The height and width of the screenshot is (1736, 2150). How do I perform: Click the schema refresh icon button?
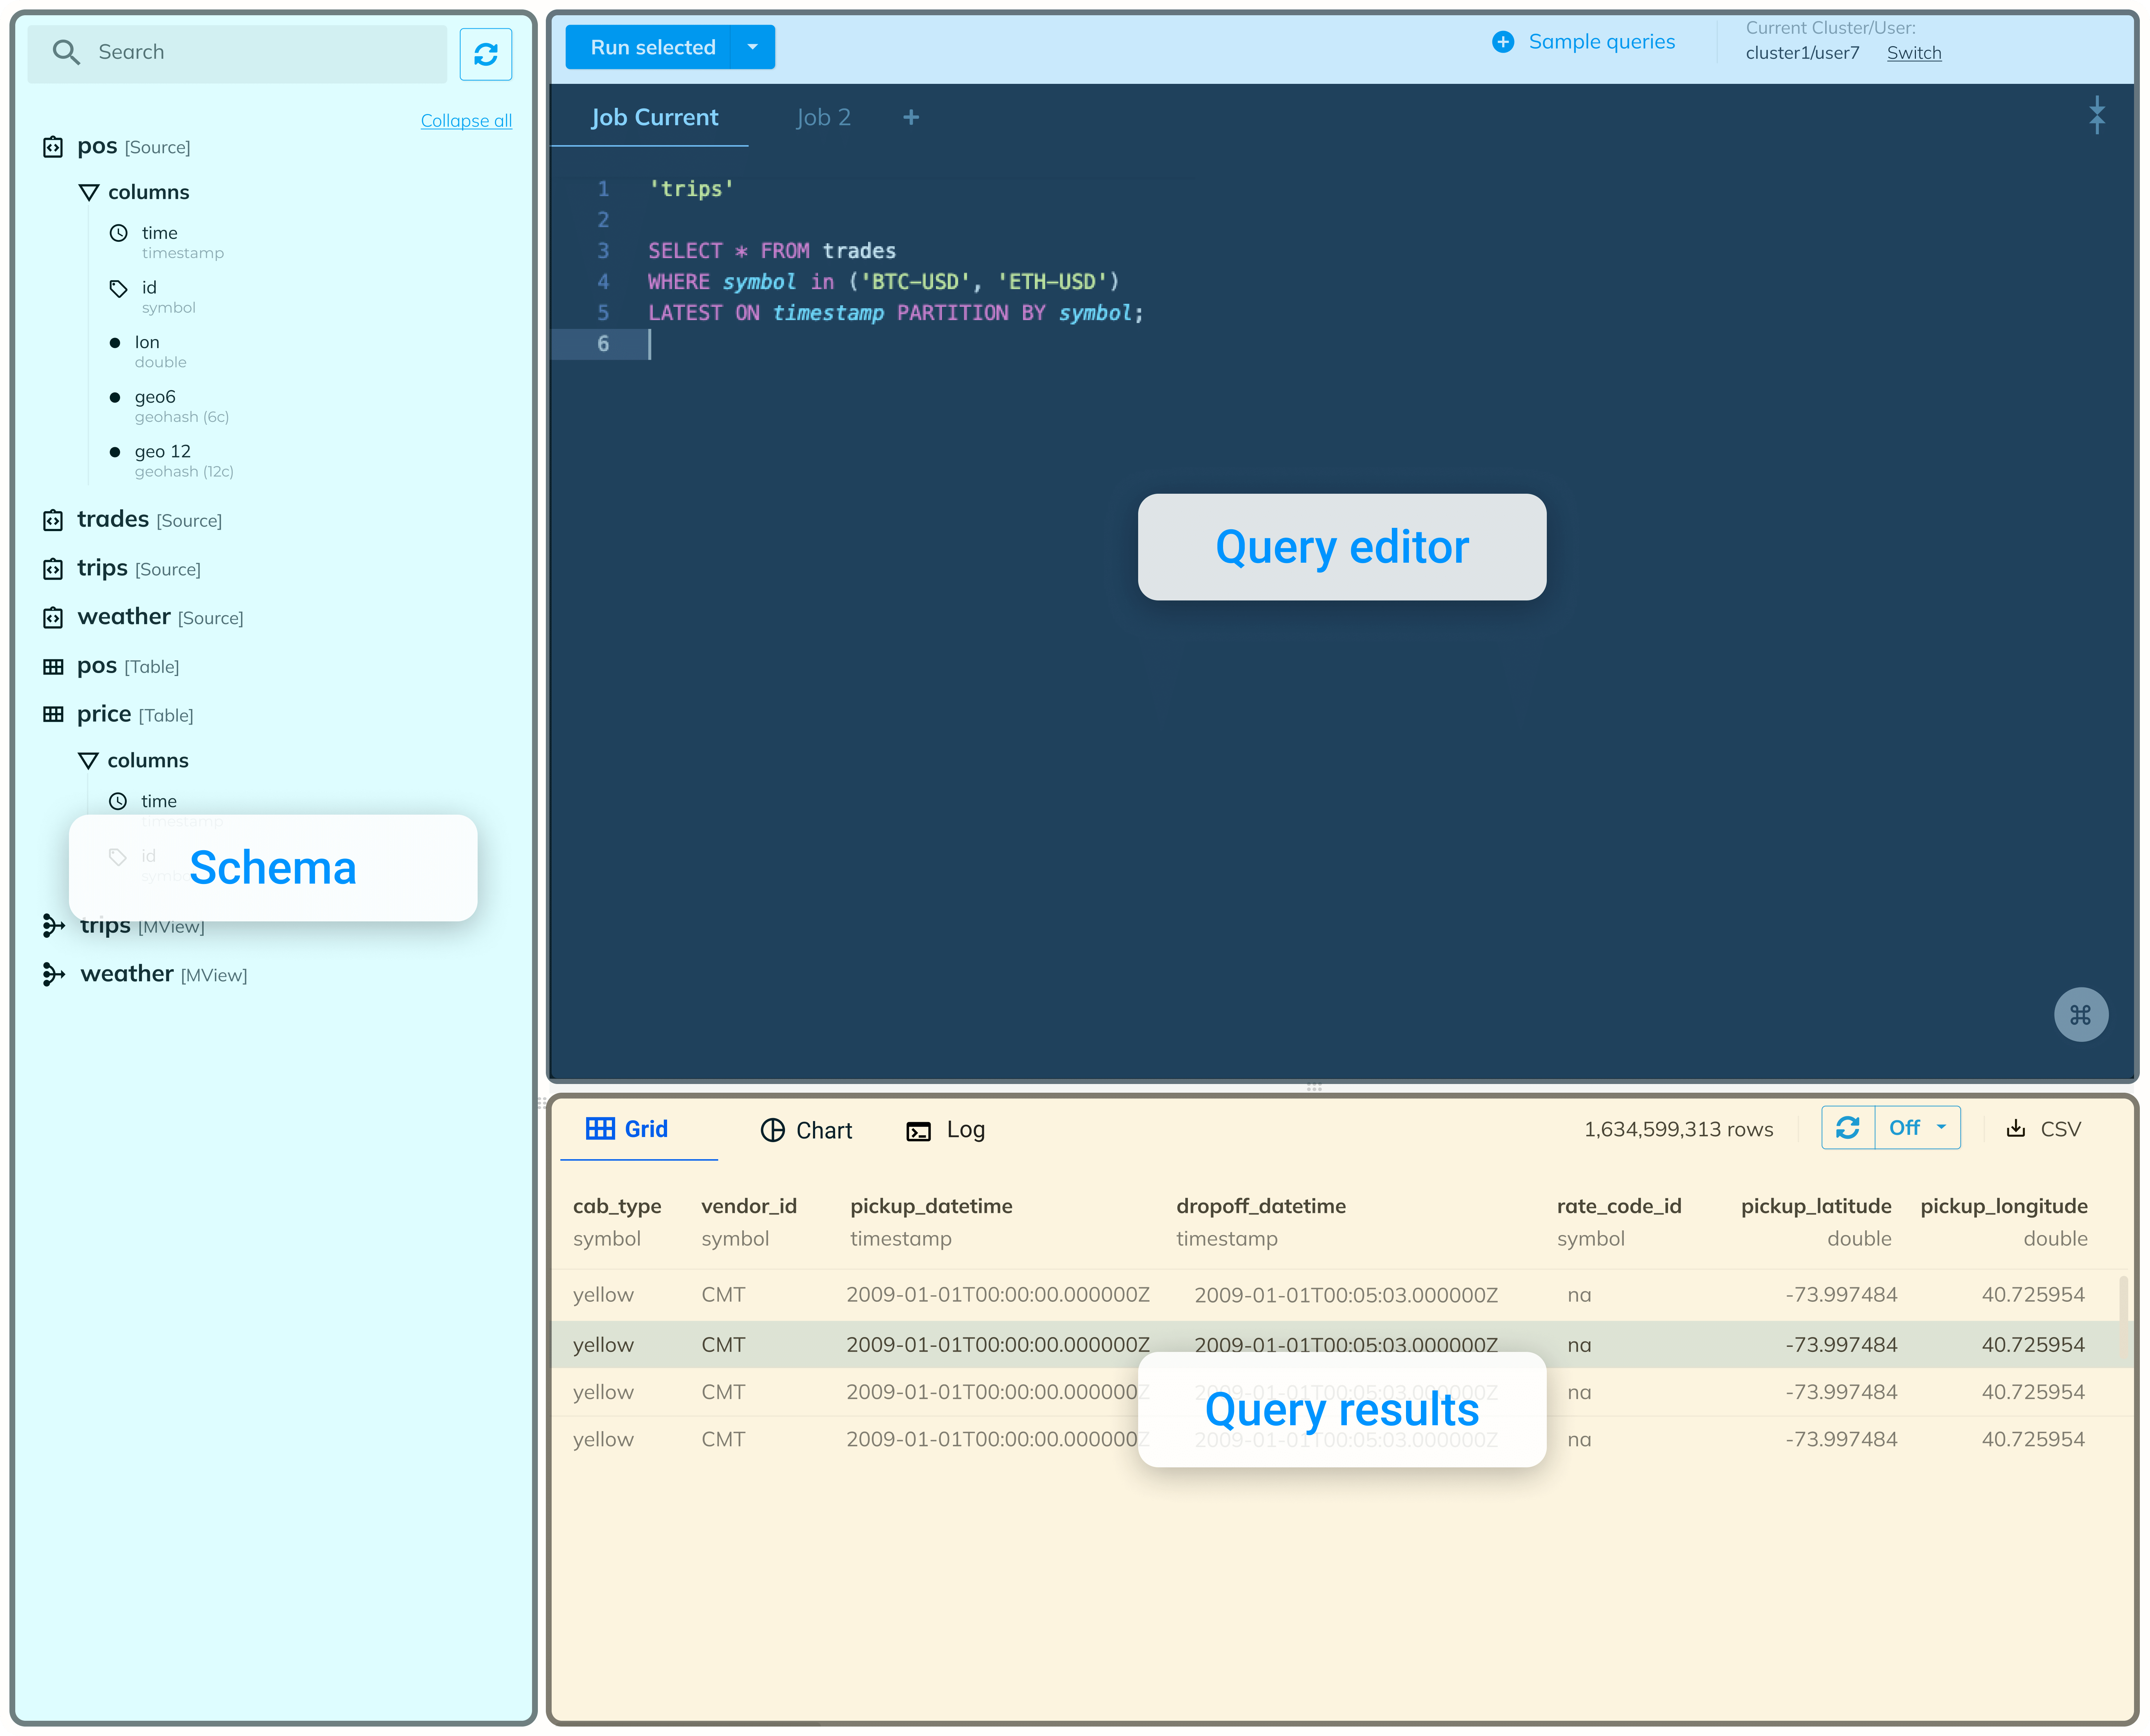[486, 54]
